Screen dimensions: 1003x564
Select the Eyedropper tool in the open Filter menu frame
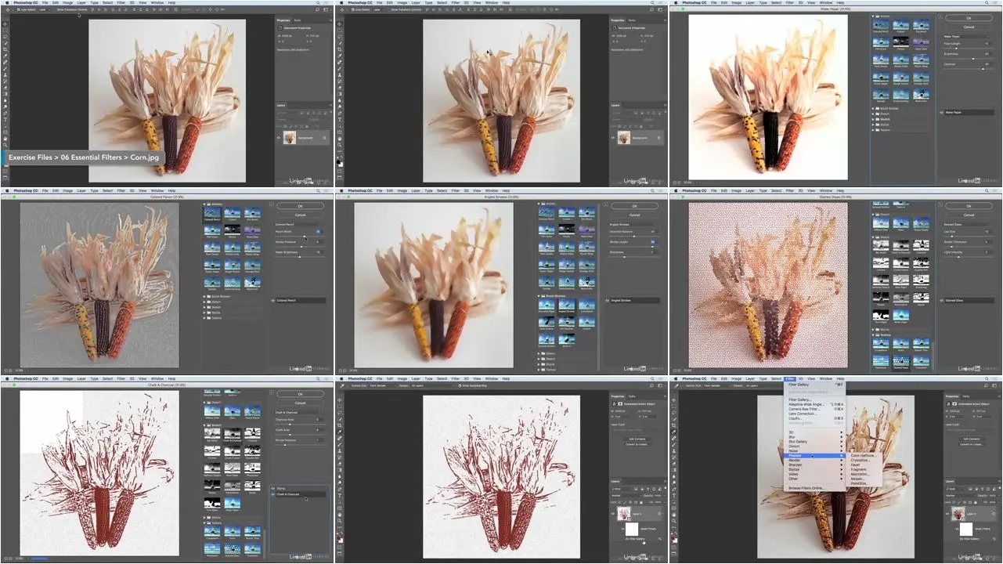pos(673,431)
